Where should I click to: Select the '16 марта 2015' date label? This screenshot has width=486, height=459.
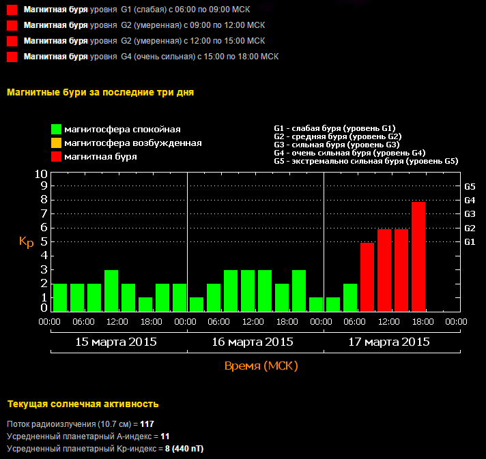point(253,342)
